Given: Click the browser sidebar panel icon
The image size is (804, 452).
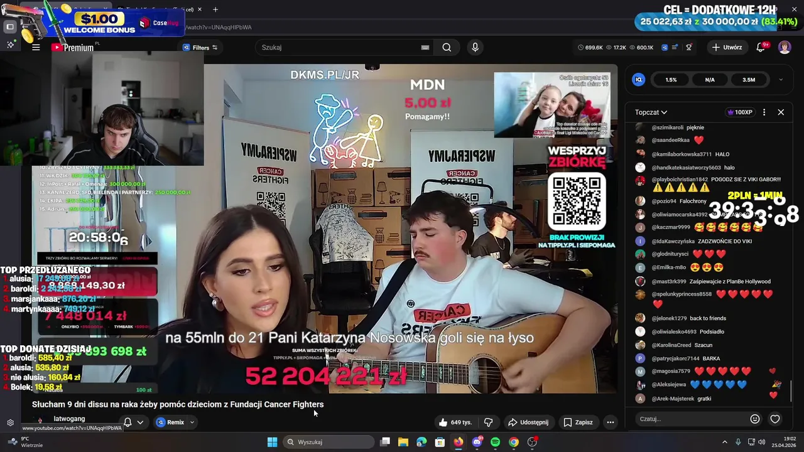Looking at the screenshot, I should pos(10,27).
